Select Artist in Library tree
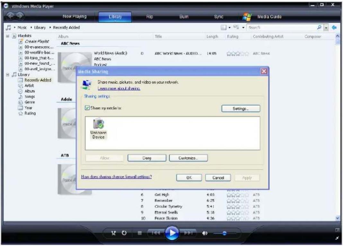This screenshot has height=246, width=343. [x=29, y=86]
